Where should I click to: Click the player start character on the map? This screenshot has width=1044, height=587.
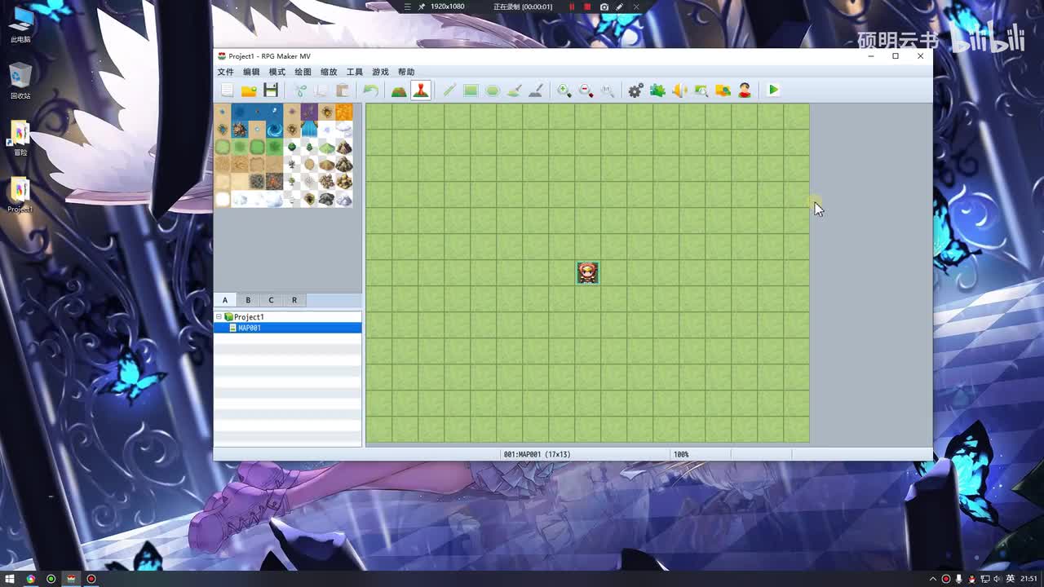[x=587, y=273]
